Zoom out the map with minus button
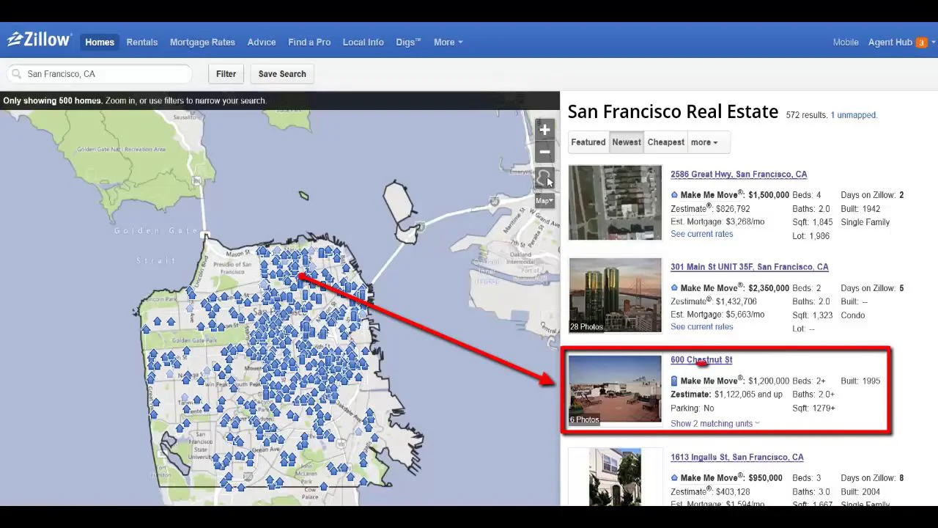This screenshot has height=528, width=938. [x=544, y=152]
